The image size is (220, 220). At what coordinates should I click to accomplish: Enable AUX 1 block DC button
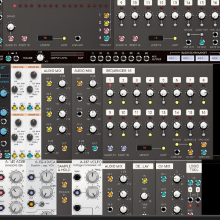click(x=174, y=59)
